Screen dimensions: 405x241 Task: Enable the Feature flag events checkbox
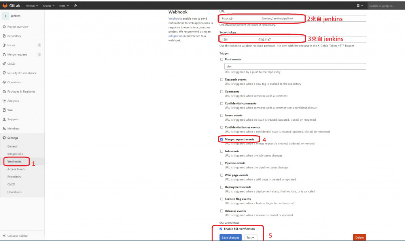pos(221,199)
